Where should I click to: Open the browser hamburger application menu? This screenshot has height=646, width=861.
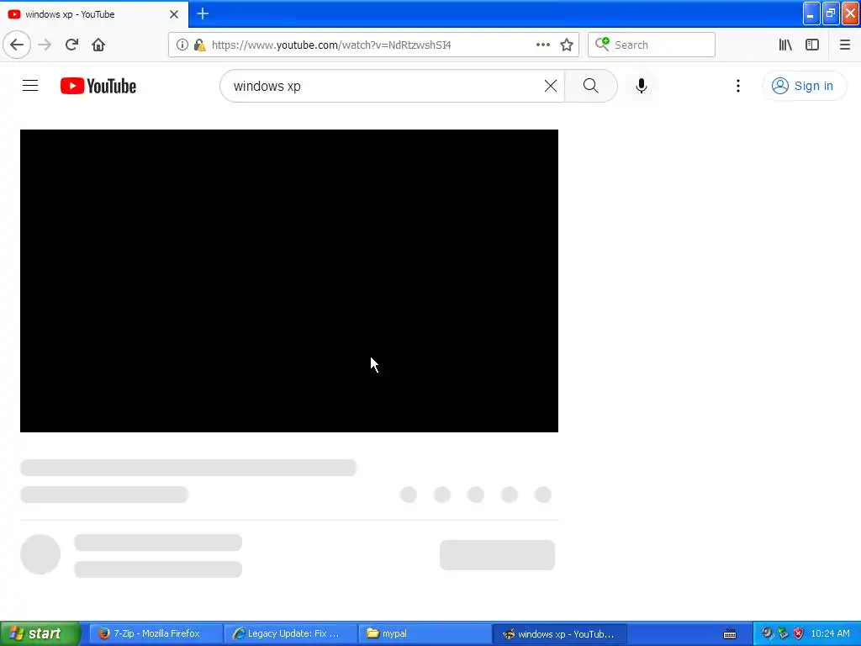point(844,45)
